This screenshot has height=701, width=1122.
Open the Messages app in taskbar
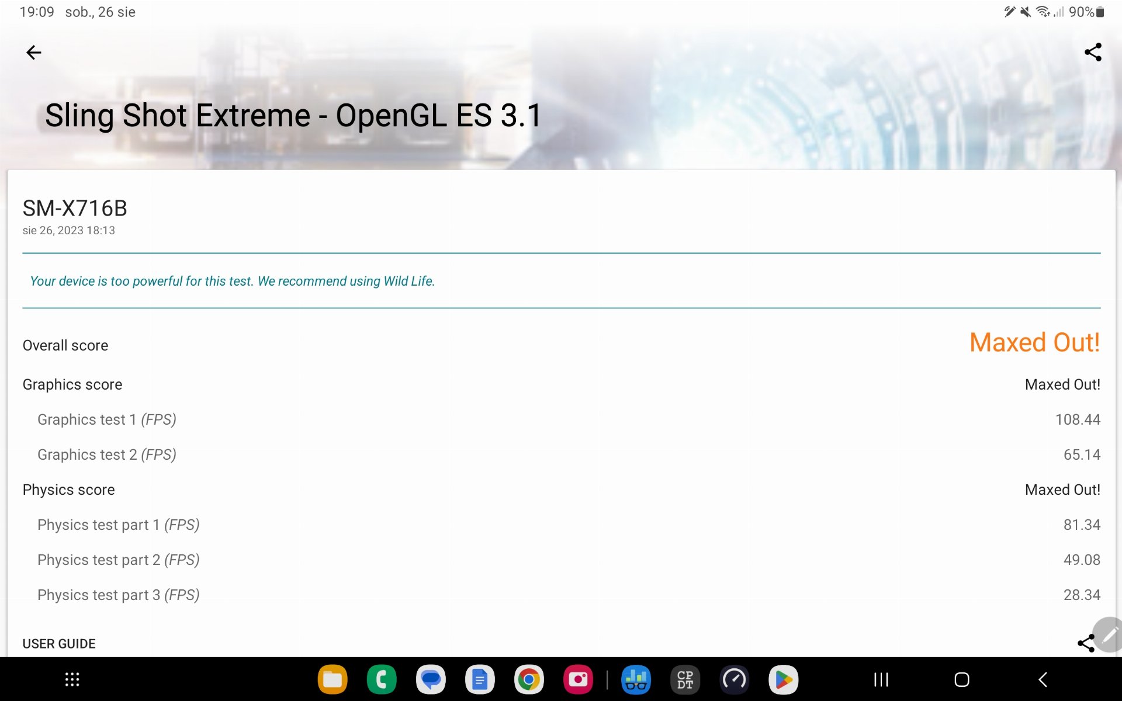pyautogui.click(x=431, y=679)
